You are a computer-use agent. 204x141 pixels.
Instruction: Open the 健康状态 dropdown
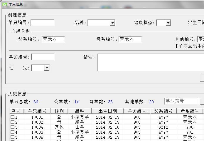(x=168, y=23)
